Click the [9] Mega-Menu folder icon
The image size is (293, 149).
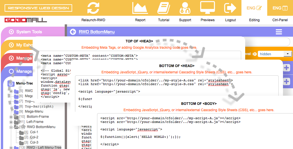(x=16, y=112)
